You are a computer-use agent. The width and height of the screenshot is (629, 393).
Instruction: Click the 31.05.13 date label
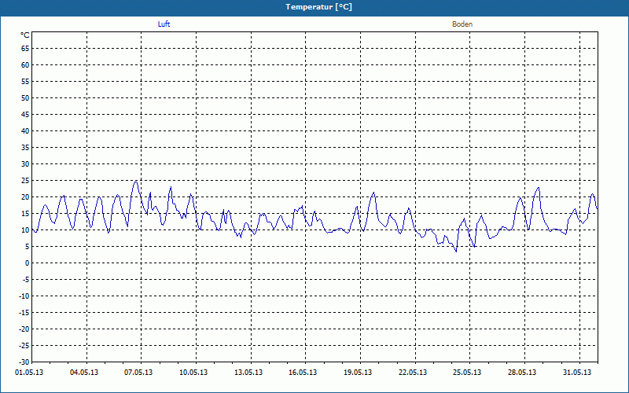(577, 373)
